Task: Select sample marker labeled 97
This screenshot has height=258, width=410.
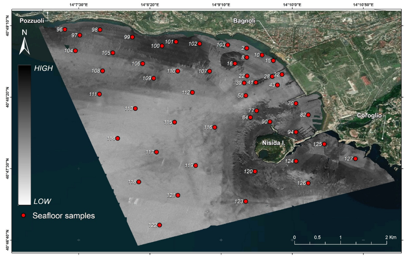Action: click(80, 35)
